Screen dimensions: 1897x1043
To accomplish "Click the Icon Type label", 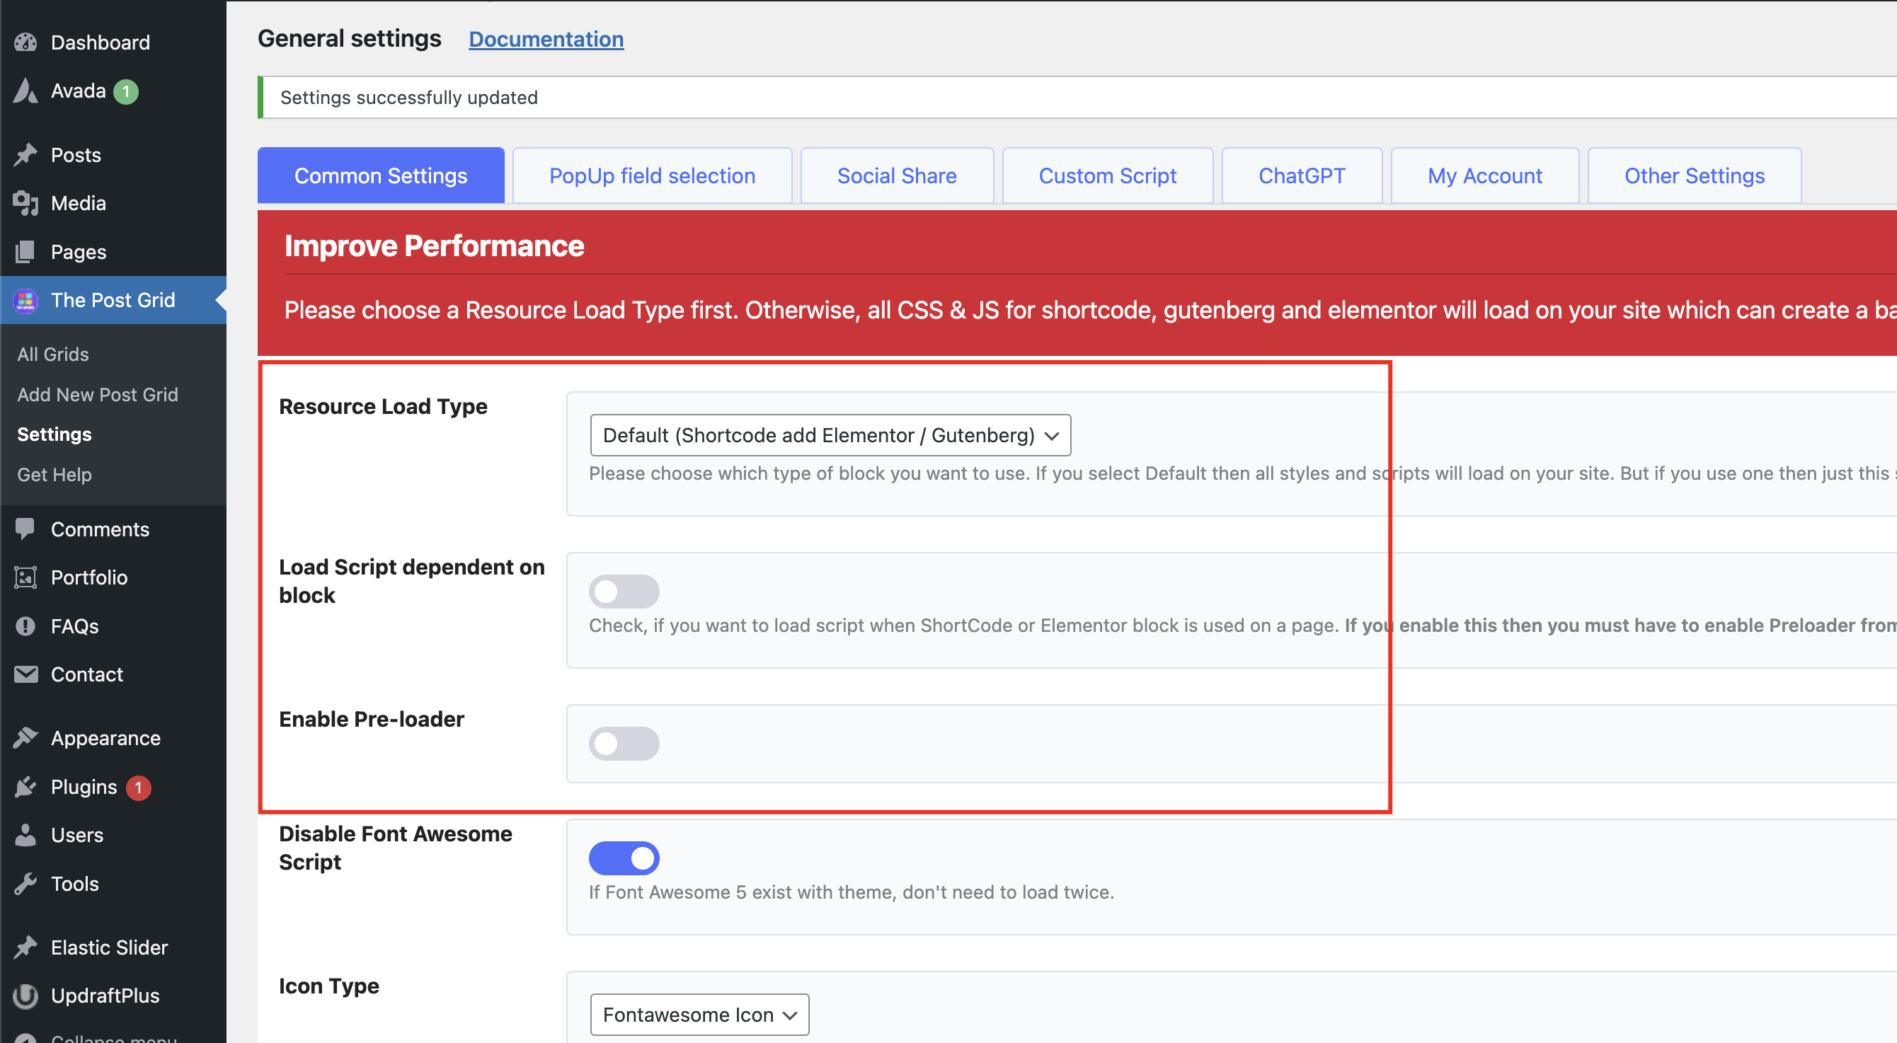I will click(329, 986).
